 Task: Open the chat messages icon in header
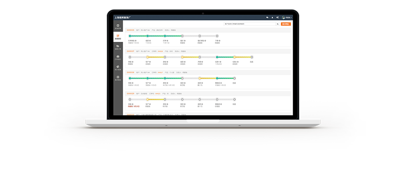point(267,17)
